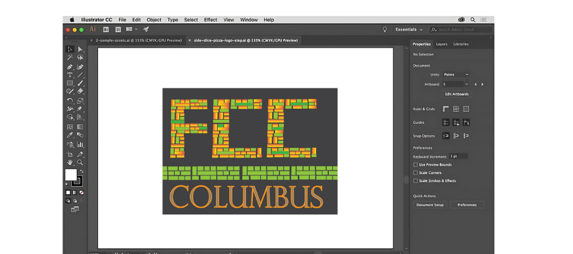The height and width of the screenshot is (254, 573).
Task: Set paint to None swatch
Action: click(x=82, y=192)
